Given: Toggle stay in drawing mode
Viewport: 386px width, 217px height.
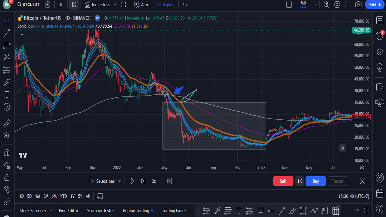Looking at the screenshot, I should 7,165.
